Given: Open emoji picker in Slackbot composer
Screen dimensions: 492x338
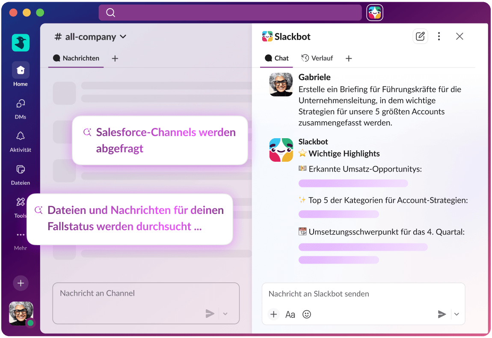Looking at the screenshot, I should tap(307, 314).
